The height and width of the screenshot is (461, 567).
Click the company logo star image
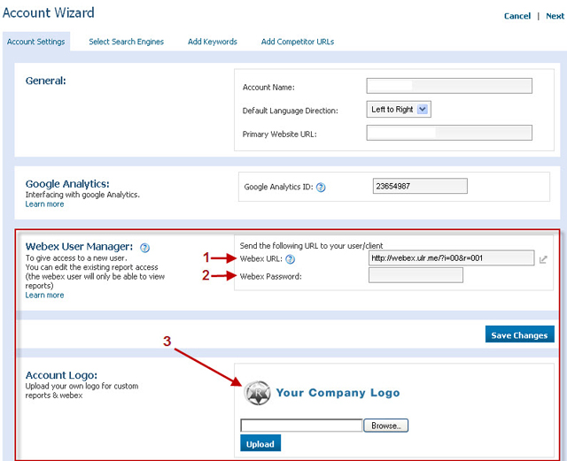point(257,393)
